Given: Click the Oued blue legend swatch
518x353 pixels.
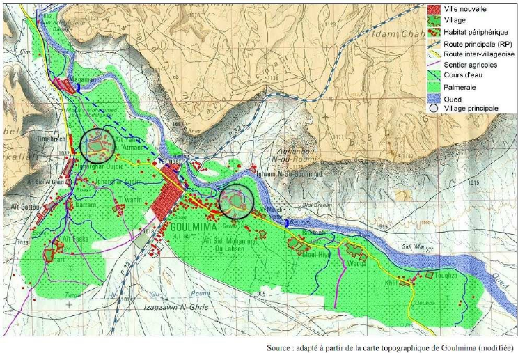Looking at the screenshot, I should pos(434,99).
